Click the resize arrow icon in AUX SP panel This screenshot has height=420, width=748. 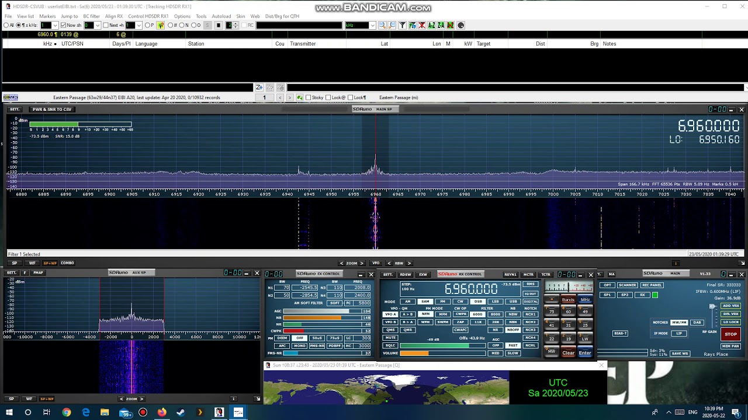tap(258, 399)
